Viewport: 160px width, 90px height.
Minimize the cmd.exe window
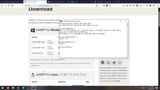click(115, 21)
